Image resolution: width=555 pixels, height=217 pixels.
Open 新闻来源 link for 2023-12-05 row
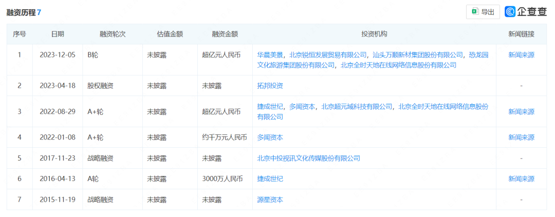point(522,55)
